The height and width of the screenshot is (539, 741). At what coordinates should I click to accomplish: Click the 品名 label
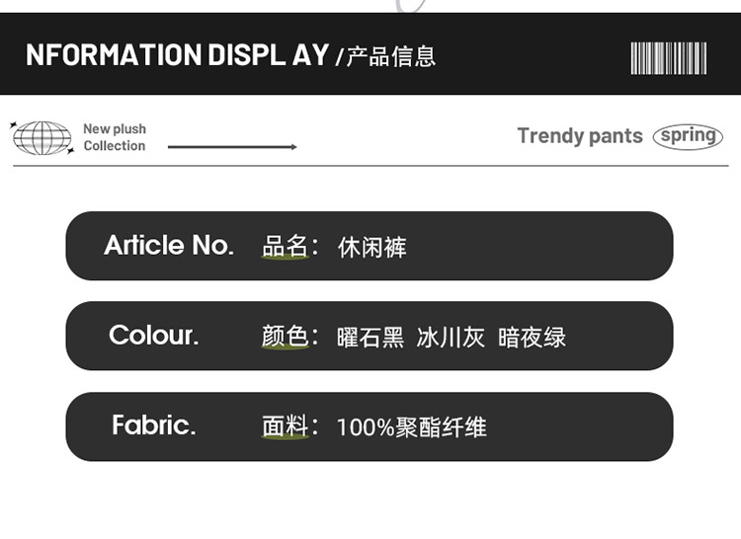pyautogui.click(x=286, y=247)
